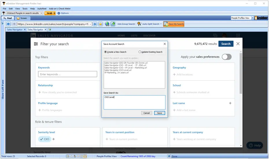Viewport: 269px width, 159px height.
Task: Click the globe browser icon in toolbar
Action: pyautogui.click(x=107, y=24)
